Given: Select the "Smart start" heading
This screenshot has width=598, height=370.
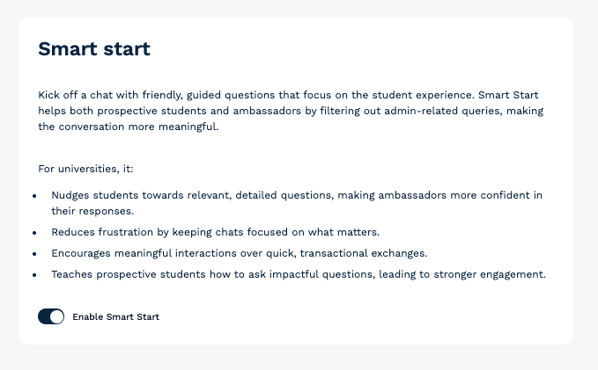Looking at the screenshot, I should tap(94, 49).
